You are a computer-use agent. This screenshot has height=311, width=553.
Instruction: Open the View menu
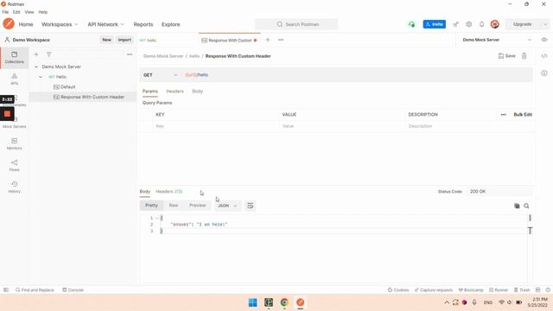click(29, 12)
